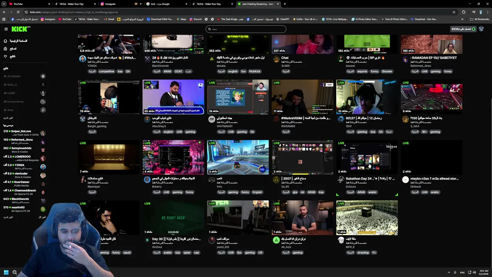The height and width of the screenshot is (277, 492).
Task: Open the XFATMAN31 stream thumbnail
Action: pos(238,97)
